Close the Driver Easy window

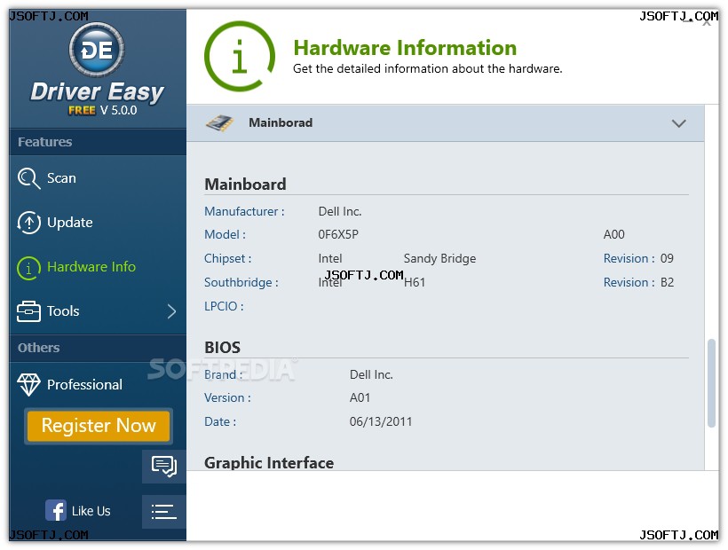(707, 22)
